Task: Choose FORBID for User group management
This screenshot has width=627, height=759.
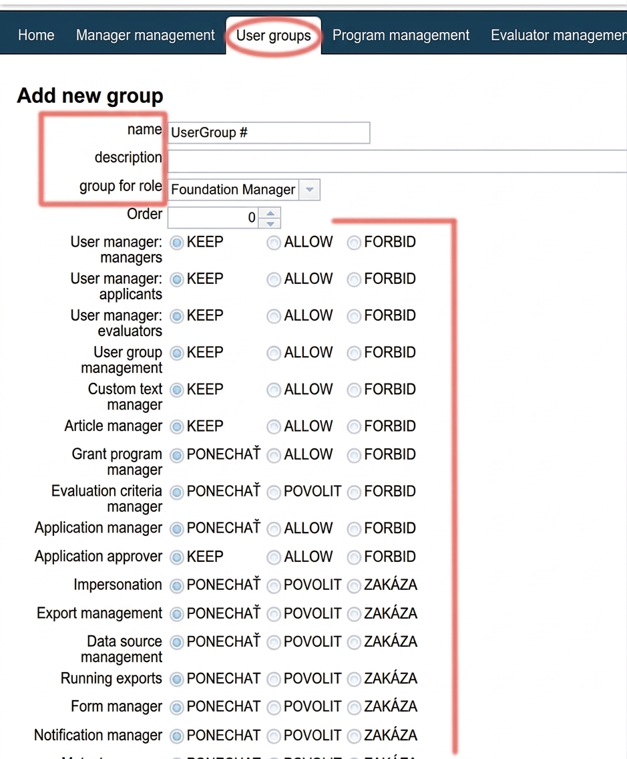Action: [354, 353]
